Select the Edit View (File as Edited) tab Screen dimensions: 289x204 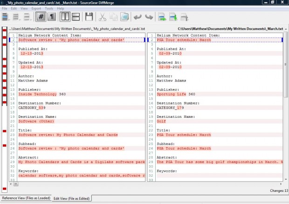click(x=71, y=198)
